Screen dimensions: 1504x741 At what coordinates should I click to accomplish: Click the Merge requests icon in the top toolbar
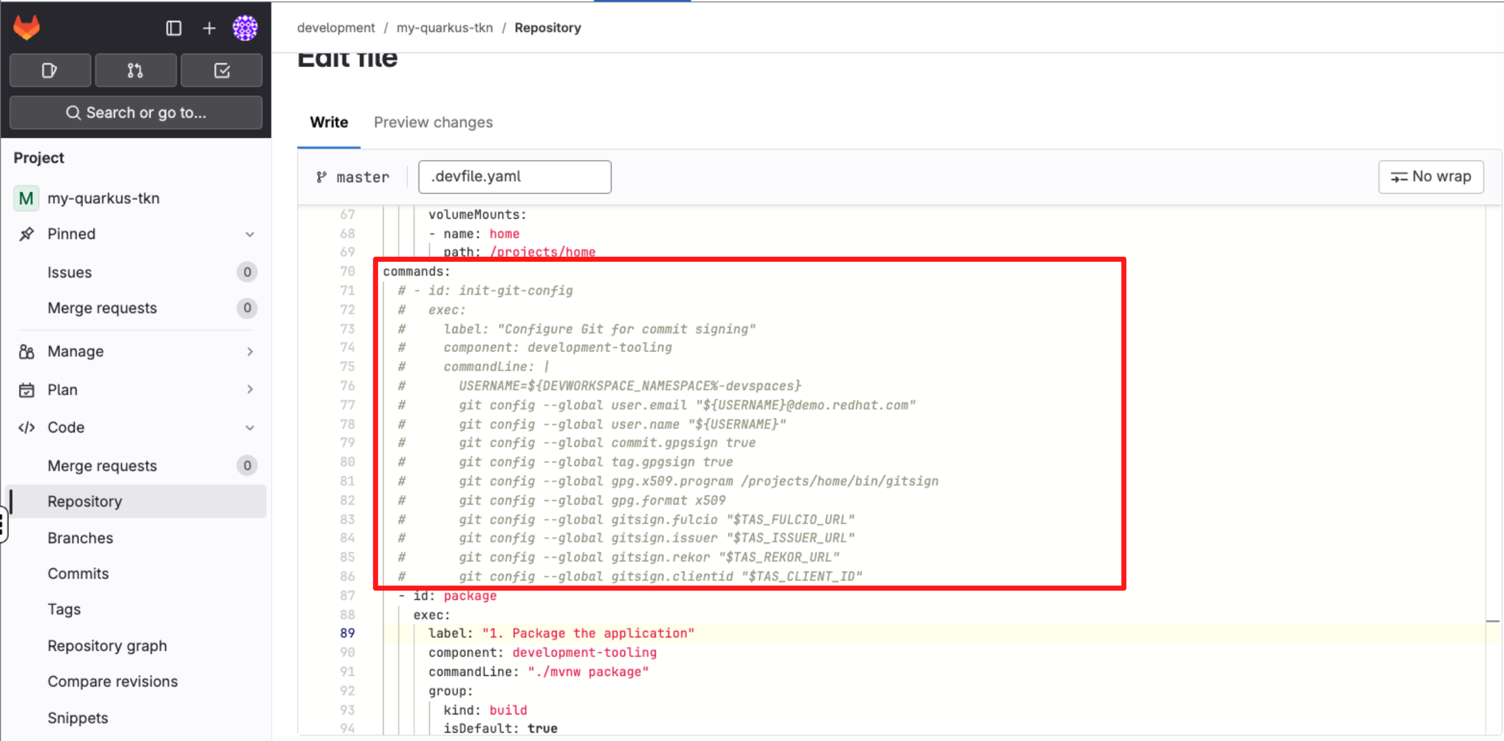135,70
